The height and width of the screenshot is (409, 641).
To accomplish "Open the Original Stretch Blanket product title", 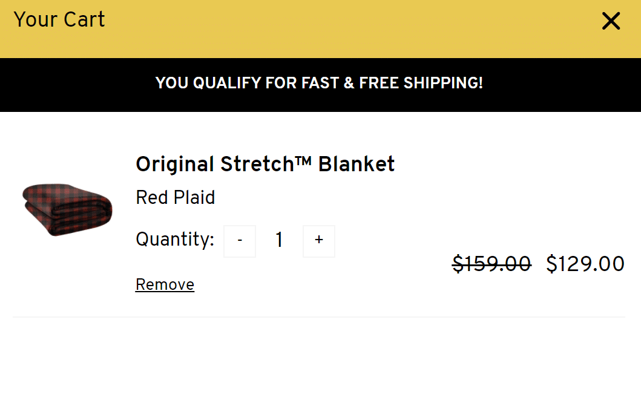I will click(265, 164).
